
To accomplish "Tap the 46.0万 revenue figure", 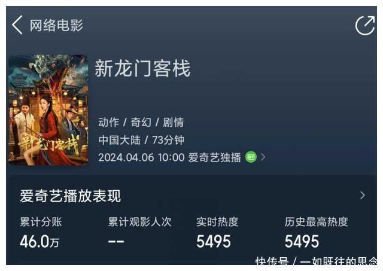I will click(x=39, y=242).
